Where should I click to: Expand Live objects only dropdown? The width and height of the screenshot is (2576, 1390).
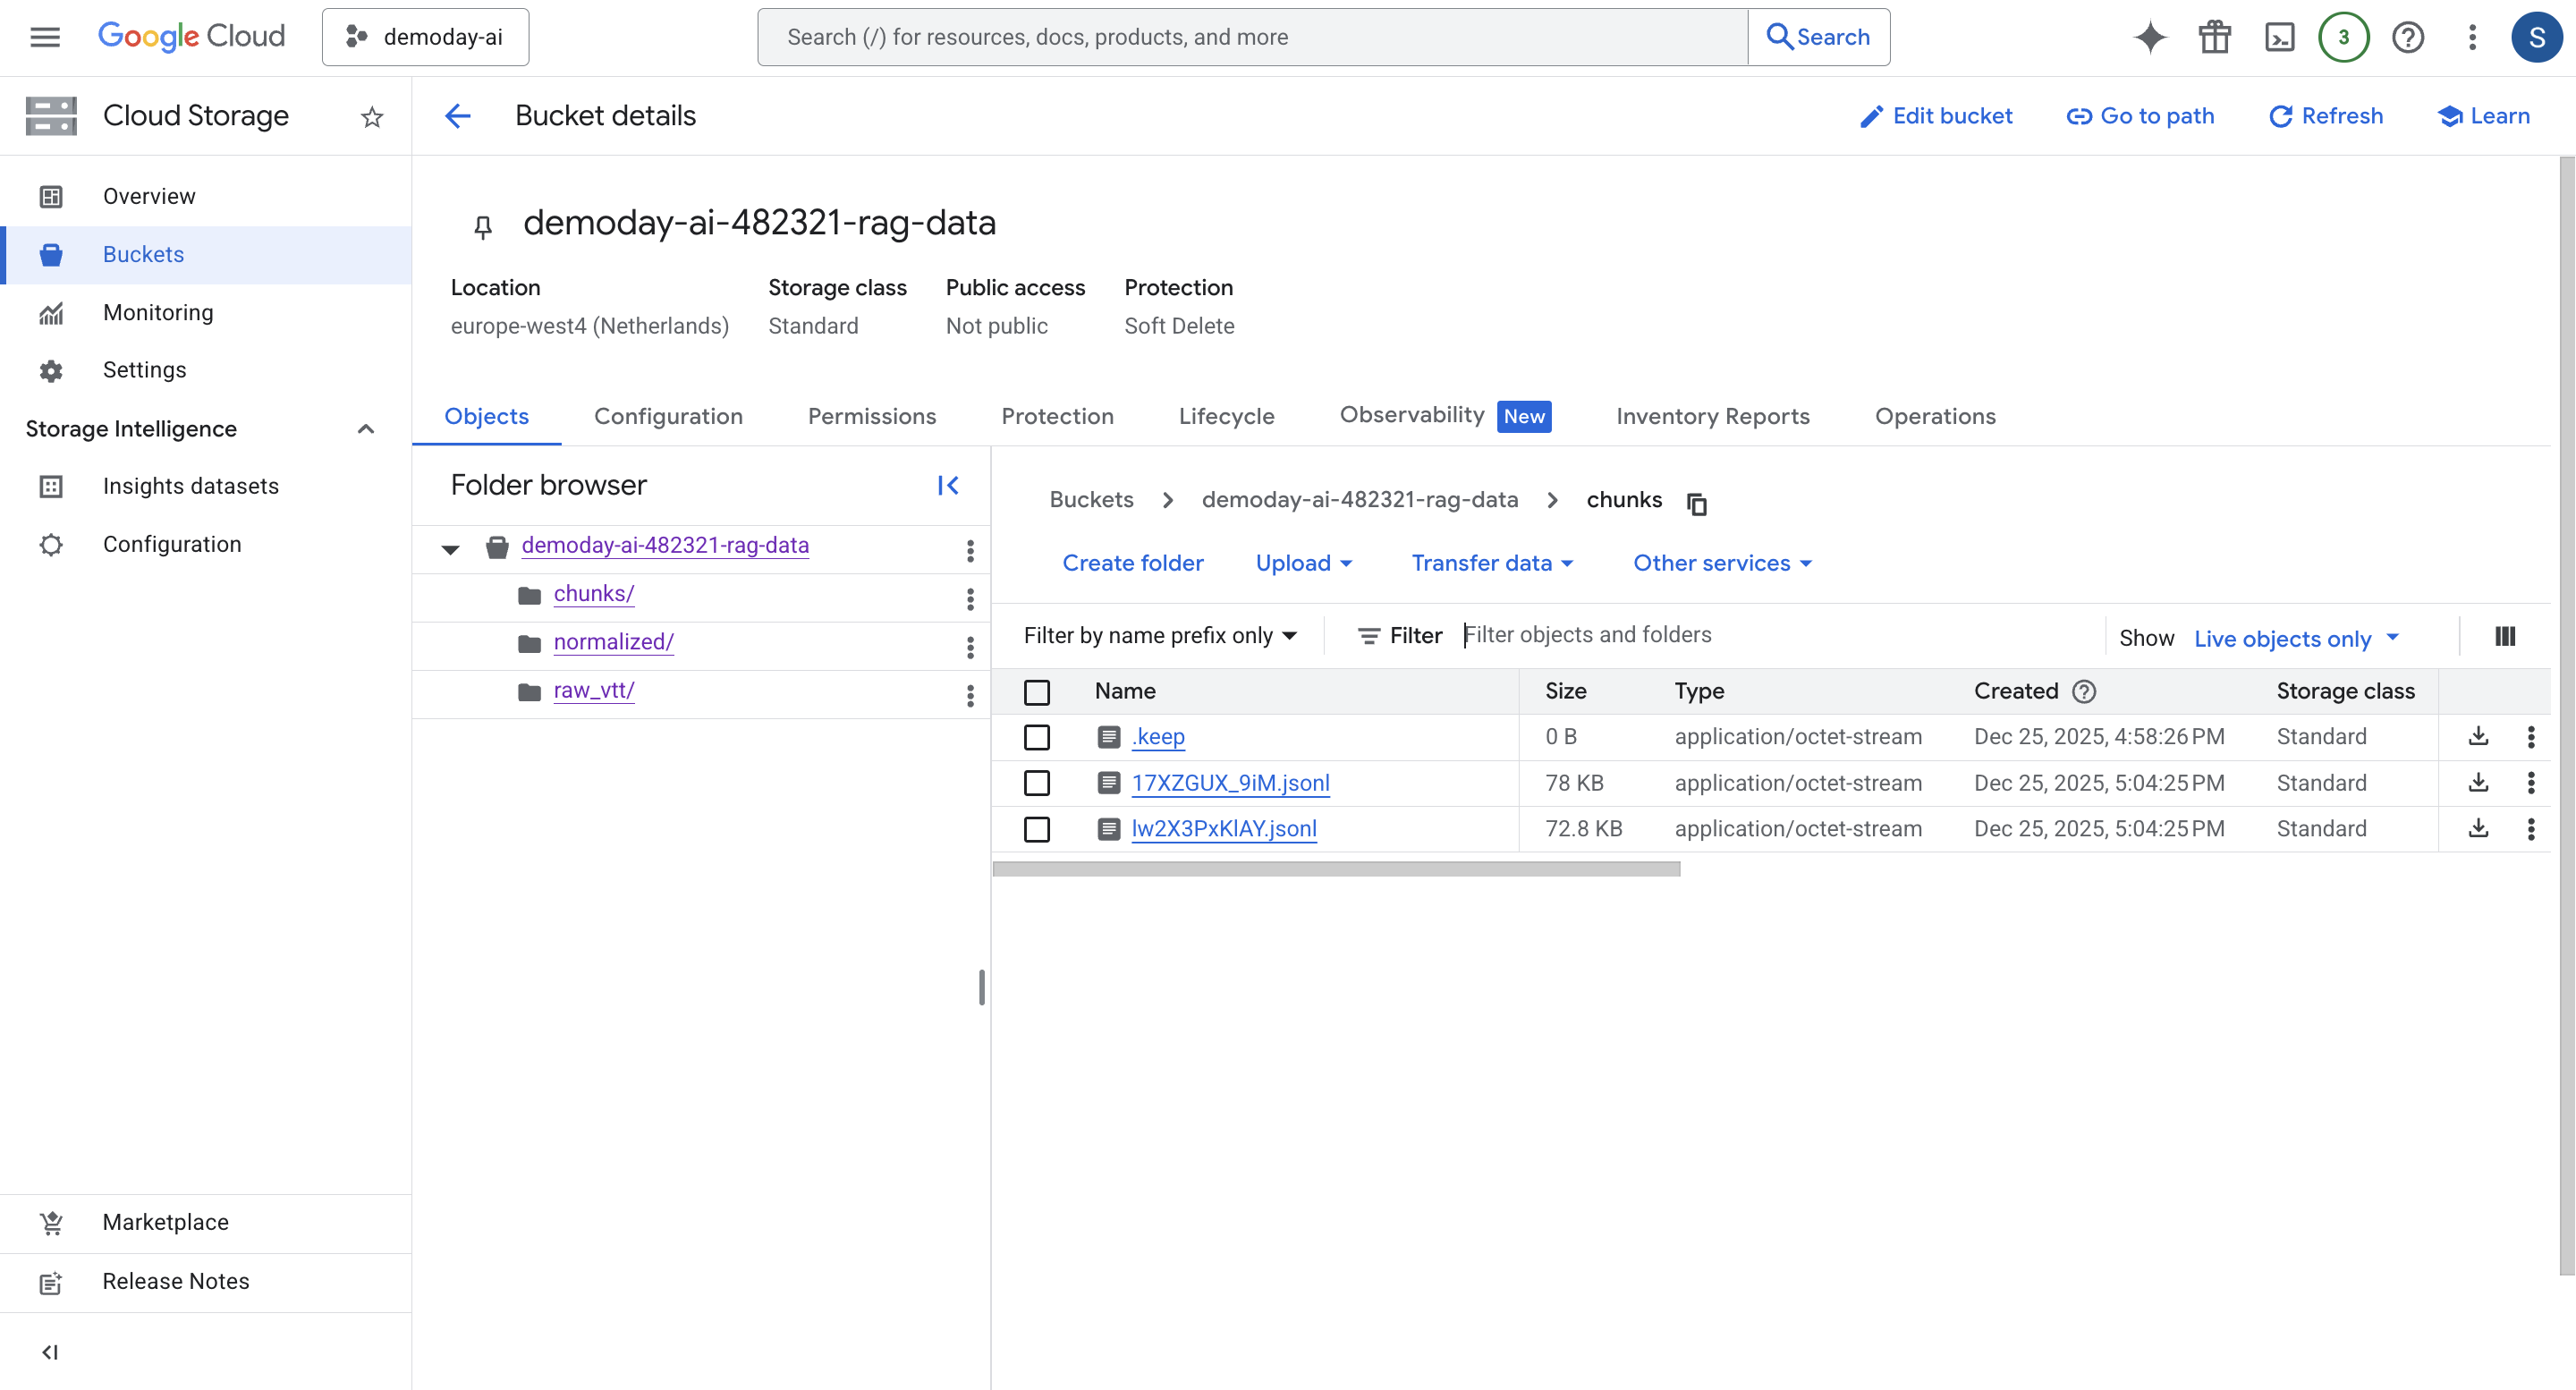coord(2296,639)
